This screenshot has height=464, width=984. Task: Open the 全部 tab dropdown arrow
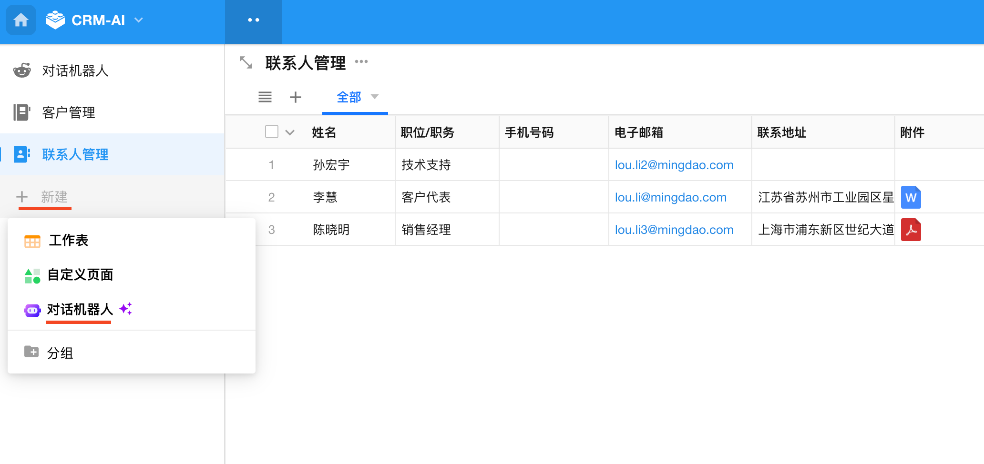pyautogui.click(x=375, y=97)
